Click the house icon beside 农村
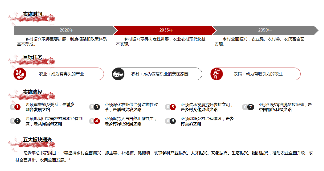Viewport: 324px width, 171px height. click(118, 74)
